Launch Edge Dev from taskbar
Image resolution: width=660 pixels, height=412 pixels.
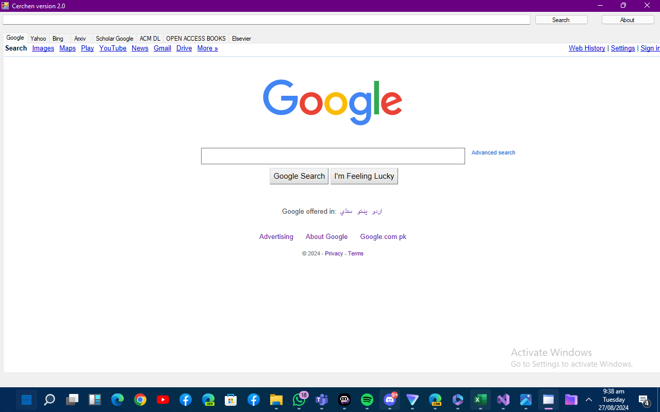point(208,400)
